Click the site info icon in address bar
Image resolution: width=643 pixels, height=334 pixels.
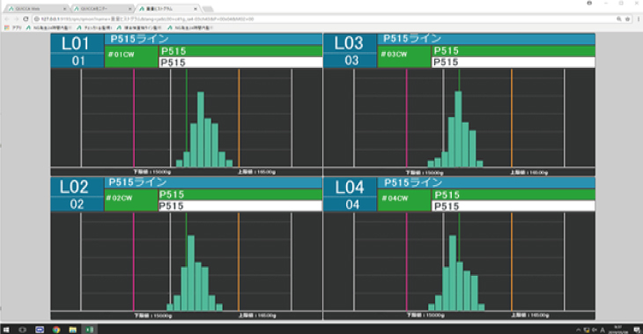tap(36, 19)
